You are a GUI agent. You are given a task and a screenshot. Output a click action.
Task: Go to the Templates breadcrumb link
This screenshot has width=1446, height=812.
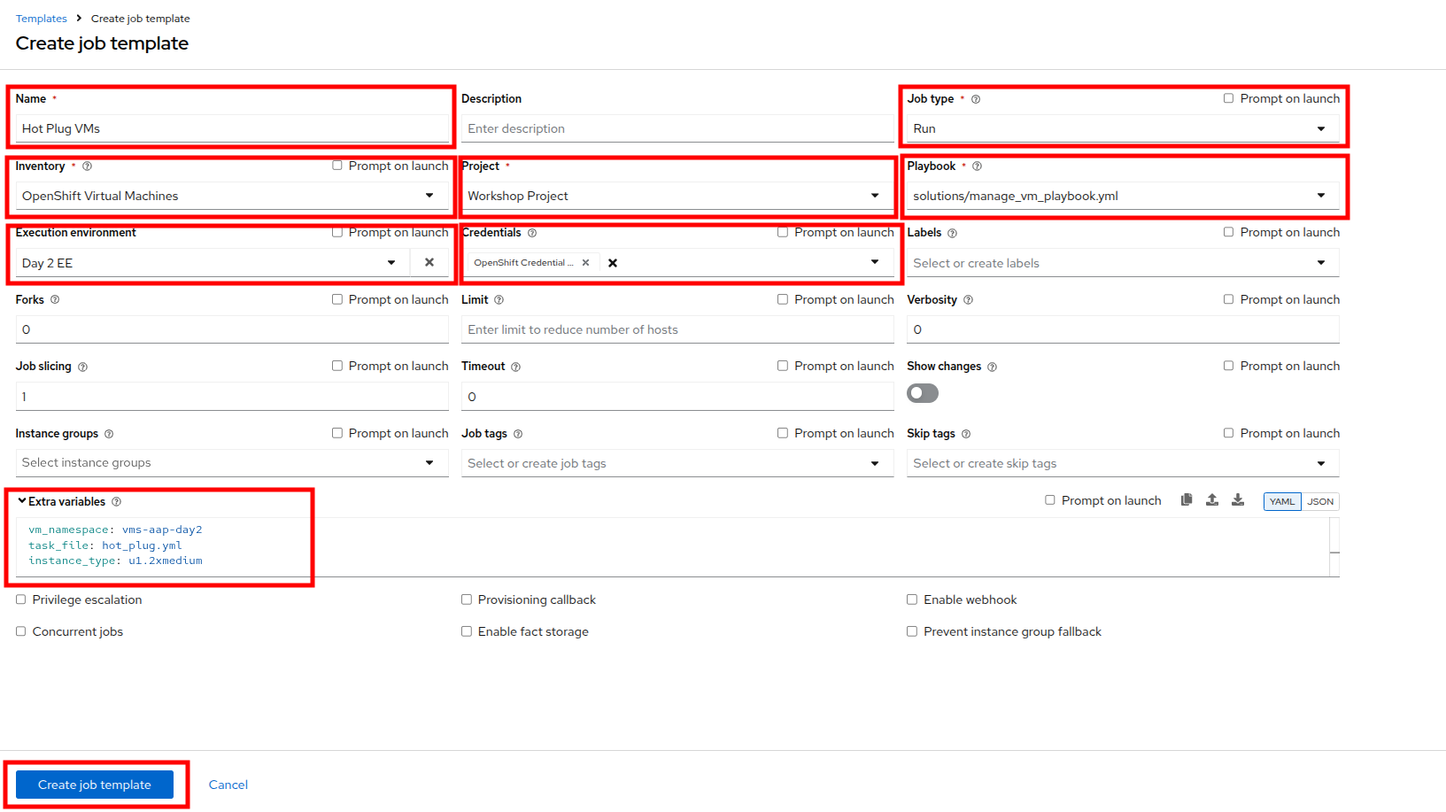pyautogui.click(x=42, y=19)
